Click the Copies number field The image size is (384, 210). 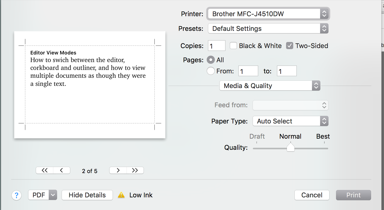[x=217, y=46]
